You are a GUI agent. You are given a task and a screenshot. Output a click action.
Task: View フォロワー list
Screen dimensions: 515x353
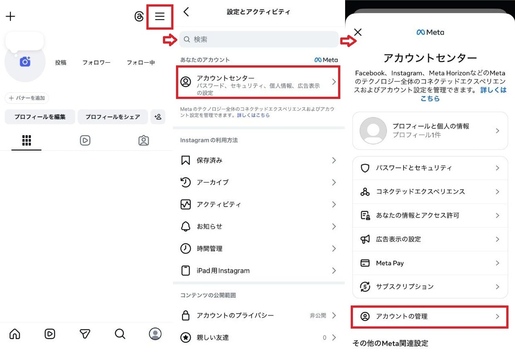click(96, 62)
